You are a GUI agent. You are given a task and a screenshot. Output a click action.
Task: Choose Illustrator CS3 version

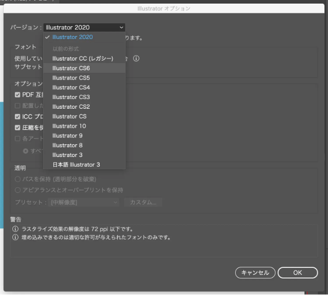point(71,97)
